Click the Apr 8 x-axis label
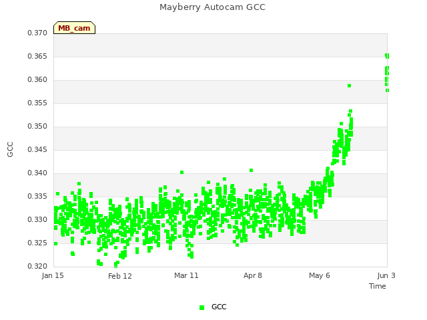Screen dimensions: 427x320 253,275
